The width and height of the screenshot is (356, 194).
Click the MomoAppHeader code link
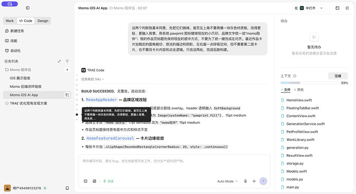pos(102,100)
